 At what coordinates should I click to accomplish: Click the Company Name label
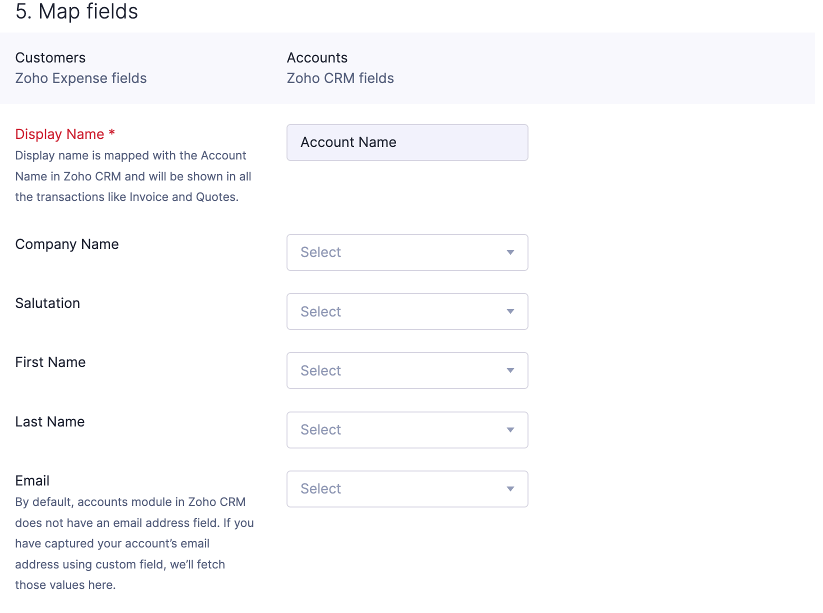click(x=67, y=244)
